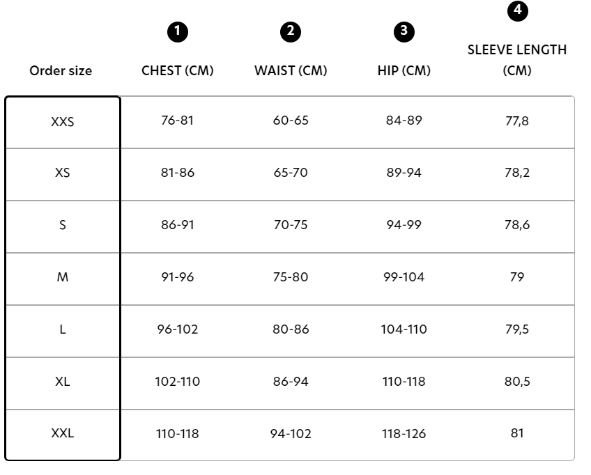Choose size S in order size column
The width and height of the screenshot is (591, 475).
(63, 227)
